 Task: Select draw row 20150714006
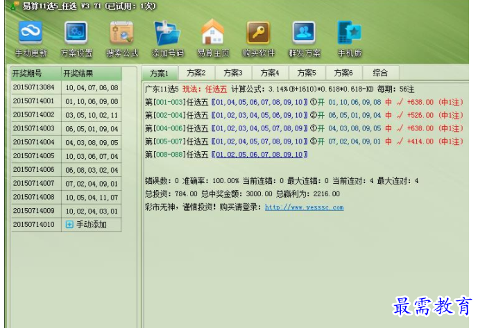point(66,170)
